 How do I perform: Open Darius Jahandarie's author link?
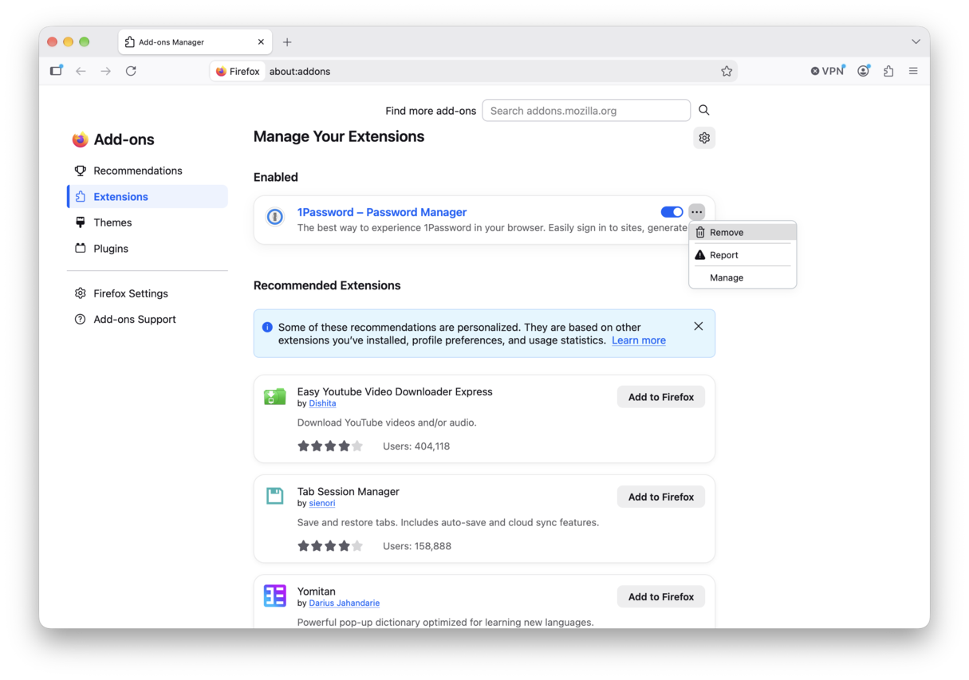coord(345,603)
